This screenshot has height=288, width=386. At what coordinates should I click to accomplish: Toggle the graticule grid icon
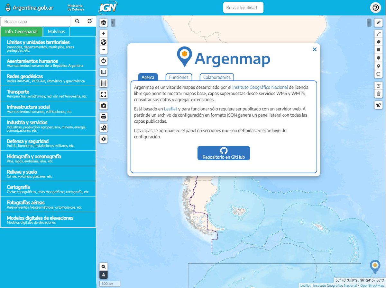104,83
